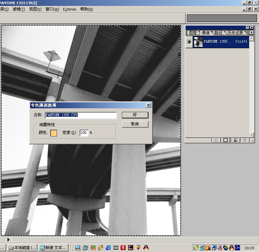Image resolution: width=259 pixels, height=252 pixels.
Task: Click the computer-with-list quick launch icon
Action: pyautogui.click(x=85, y=247)
